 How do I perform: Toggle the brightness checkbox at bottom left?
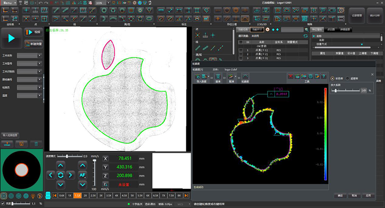pos(3,204)
